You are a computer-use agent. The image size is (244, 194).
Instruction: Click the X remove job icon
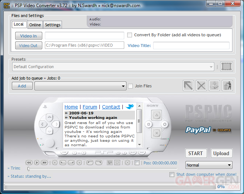201,86
